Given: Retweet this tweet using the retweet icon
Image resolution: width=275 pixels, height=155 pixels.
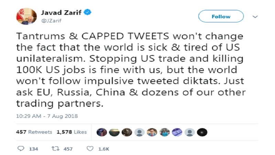Looking at the screenshot, I should 55,149.
